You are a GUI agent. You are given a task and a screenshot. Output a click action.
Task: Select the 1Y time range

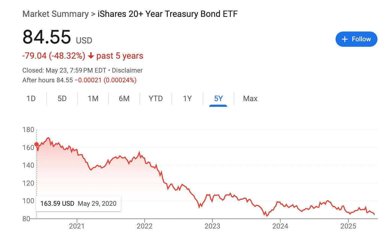click(x=187, y=98)
